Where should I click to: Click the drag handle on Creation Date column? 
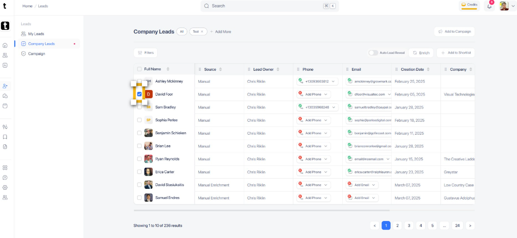click(x=396, y=69)
